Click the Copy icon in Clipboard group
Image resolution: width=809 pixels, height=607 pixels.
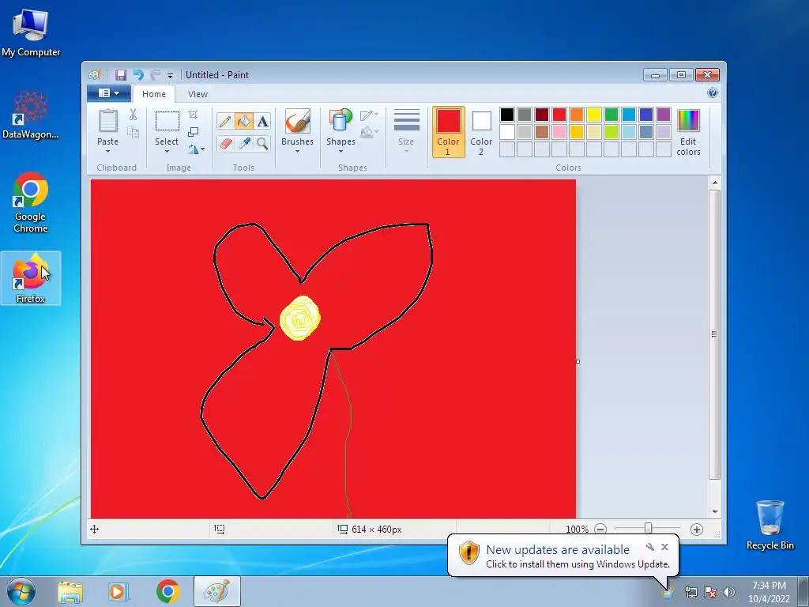click(x=133, y=133)
